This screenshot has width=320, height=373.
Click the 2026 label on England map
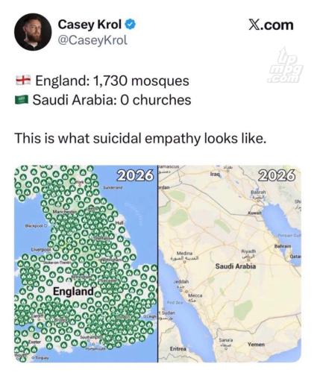(x=135, y=175)
